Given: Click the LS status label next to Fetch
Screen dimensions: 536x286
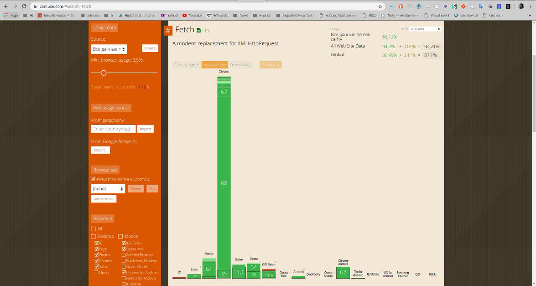Looking at the screenshot, I should 207,31.
